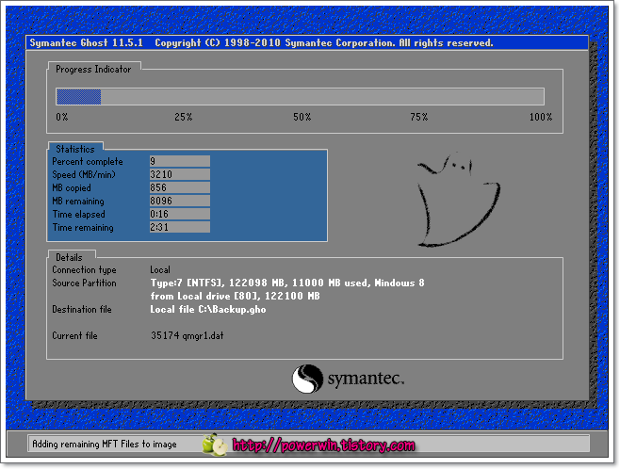Click the Source Partition label
This screenshot has height=469, width=620.
(x=84, y=283)
